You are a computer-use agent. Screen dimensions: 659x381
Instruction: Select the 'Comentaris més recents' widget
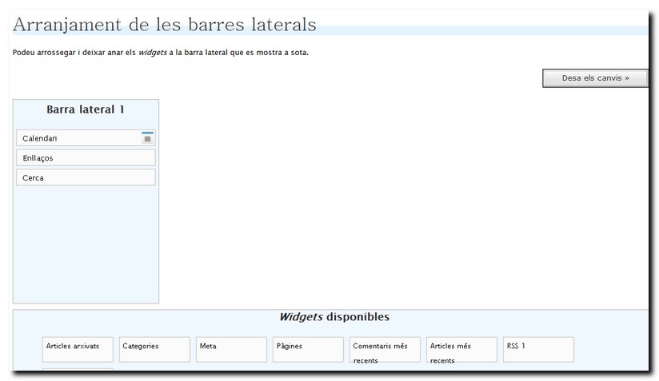click(385, 349)
